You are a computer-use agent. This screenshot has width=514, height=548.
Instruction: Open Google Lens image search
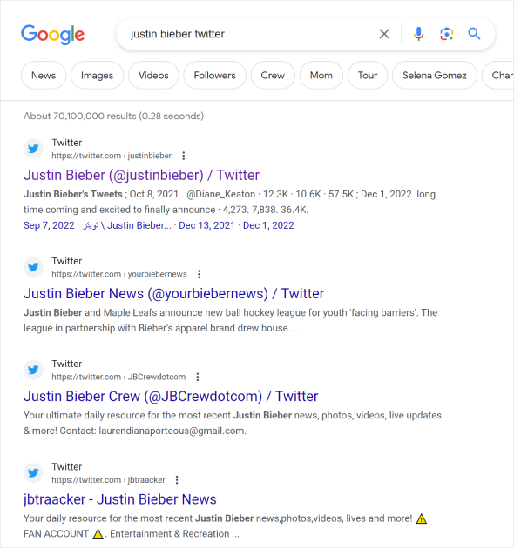point(446,34)
